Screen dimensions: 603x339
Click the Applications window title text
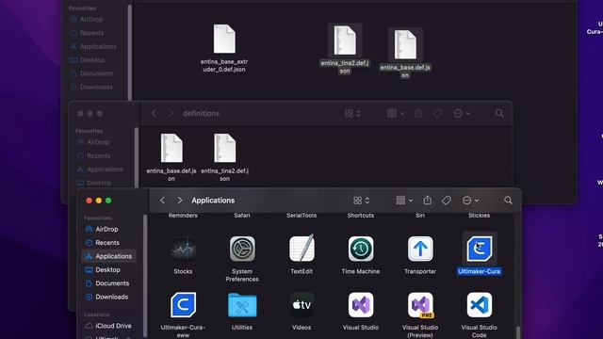[213, 201]
